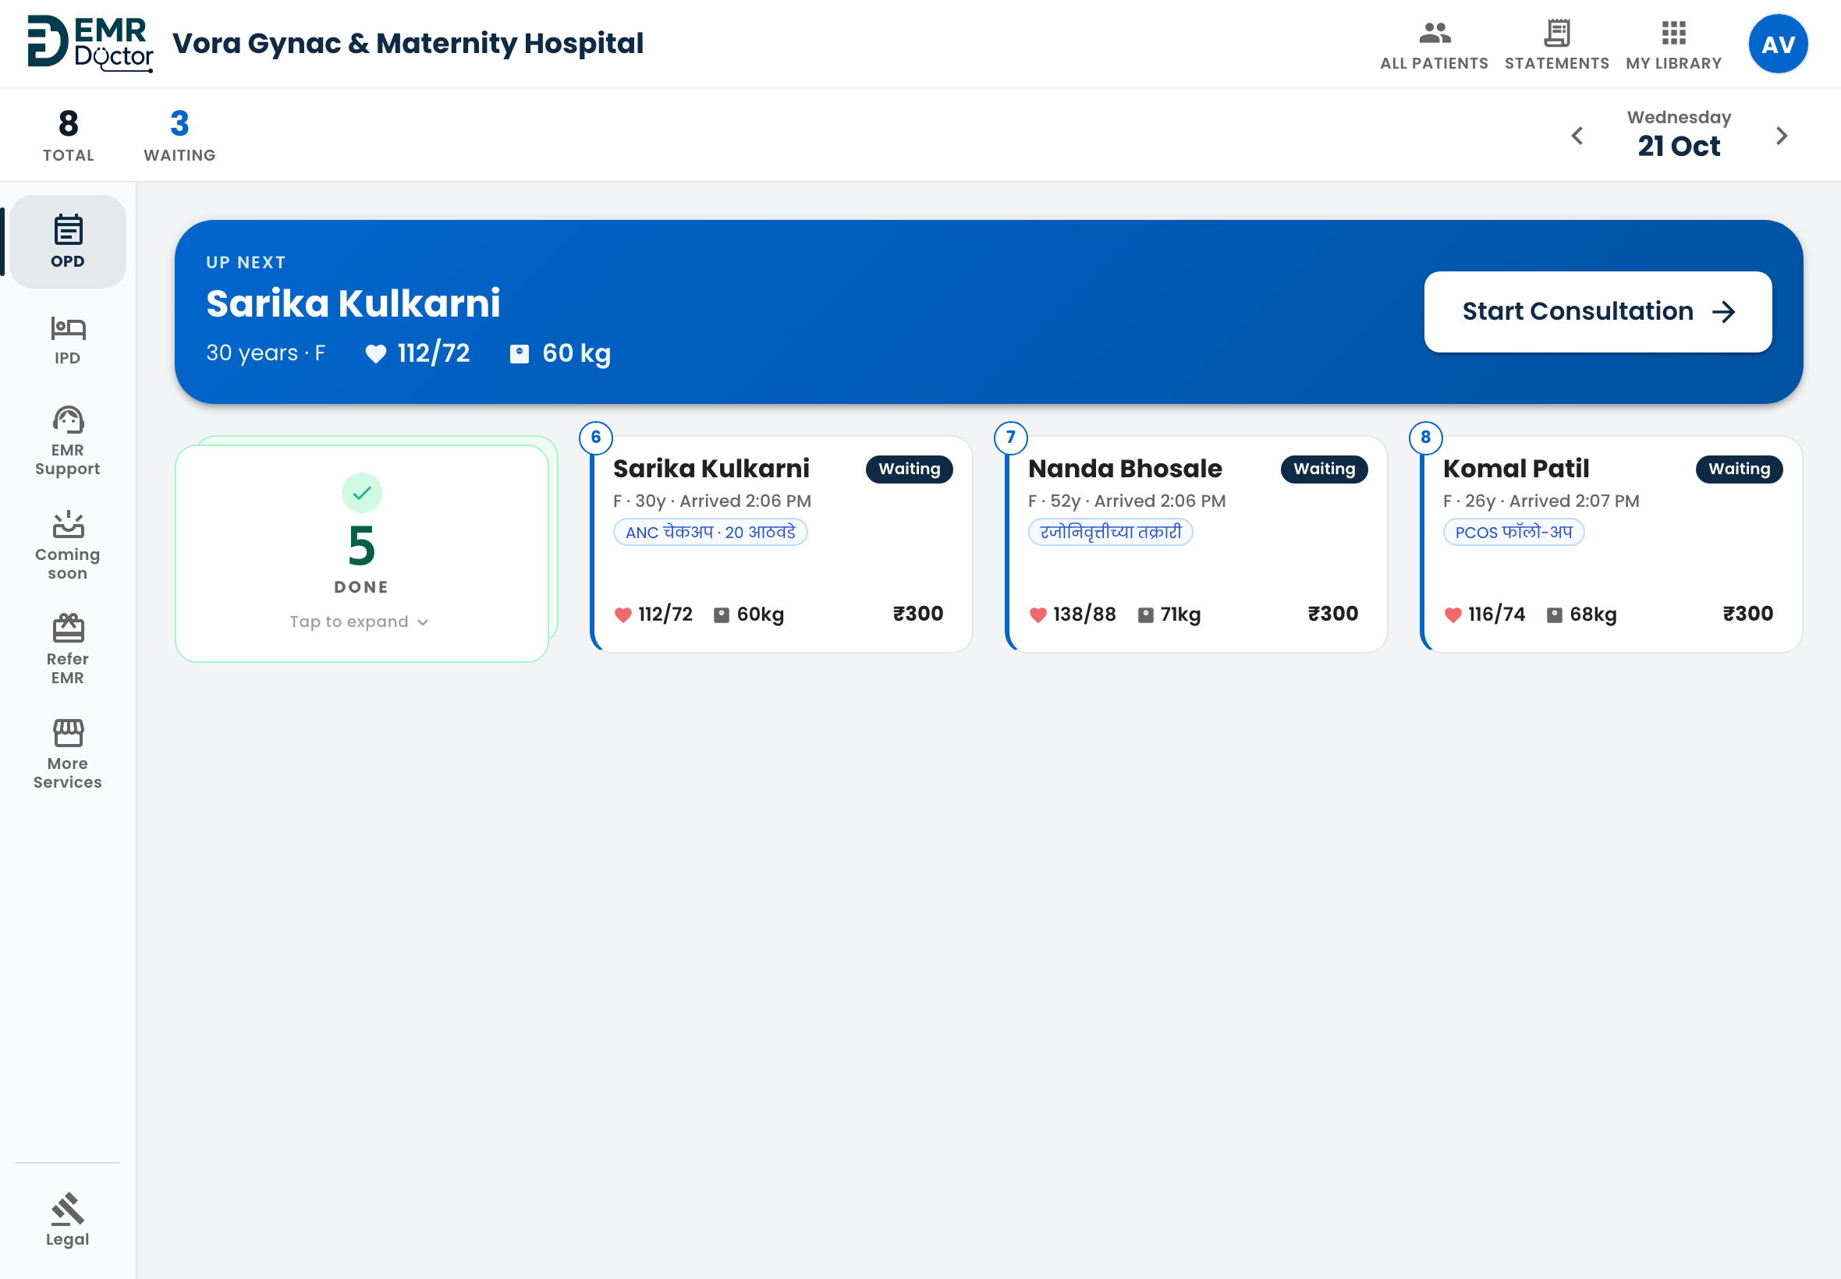Open the Statements receipt icon
Screen dimensions: 1841x1279
[x=1556, y=34]
